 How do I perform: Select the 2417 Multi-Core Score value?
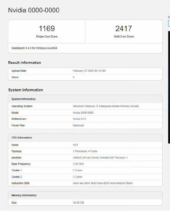tap(124, 28)
